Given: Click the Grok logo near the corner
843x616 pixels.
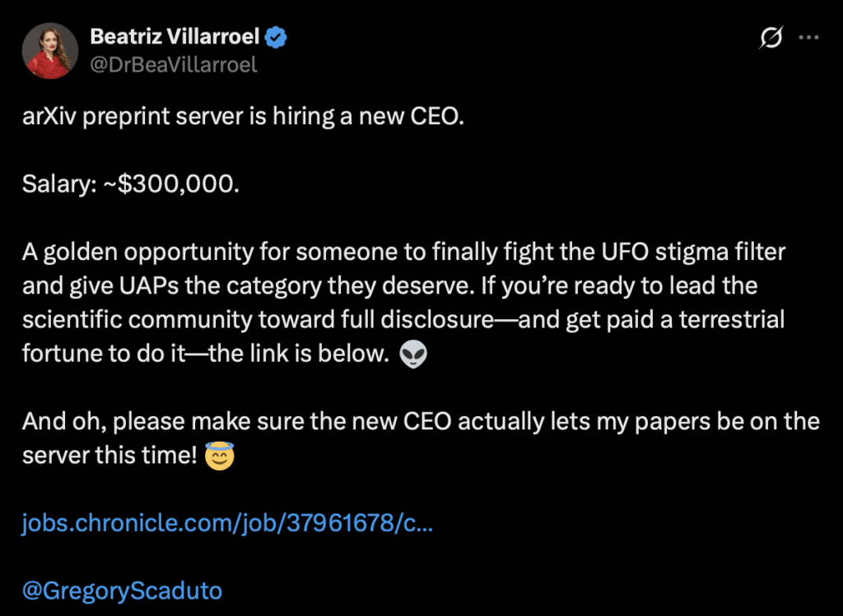Looking at the screenshot, I should click(x=769, y=36).
